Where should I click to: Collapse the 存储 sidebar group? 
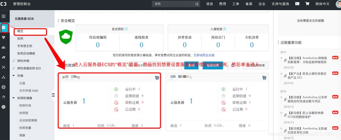click(14, 76)
